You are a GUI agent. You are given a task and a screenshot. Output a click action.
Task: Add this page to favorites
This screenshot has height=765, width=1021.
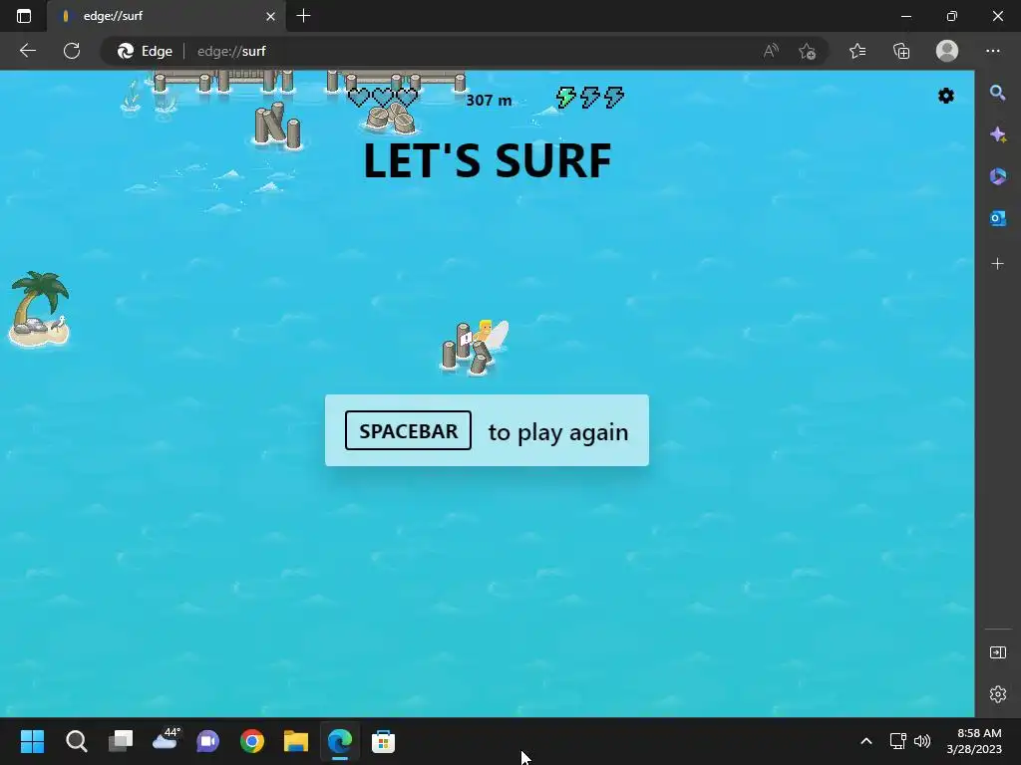coord(808,51)
